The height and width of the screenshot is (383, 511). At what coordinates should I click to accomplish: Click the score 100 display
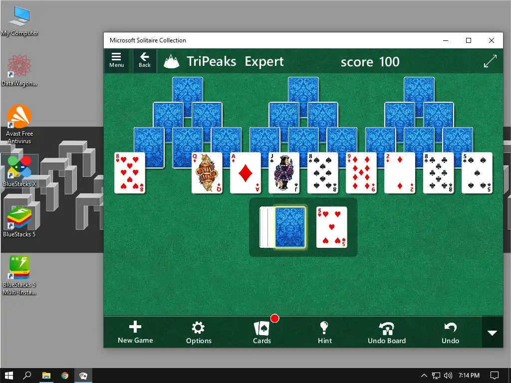pyautogui.click(x=370, y=61)
